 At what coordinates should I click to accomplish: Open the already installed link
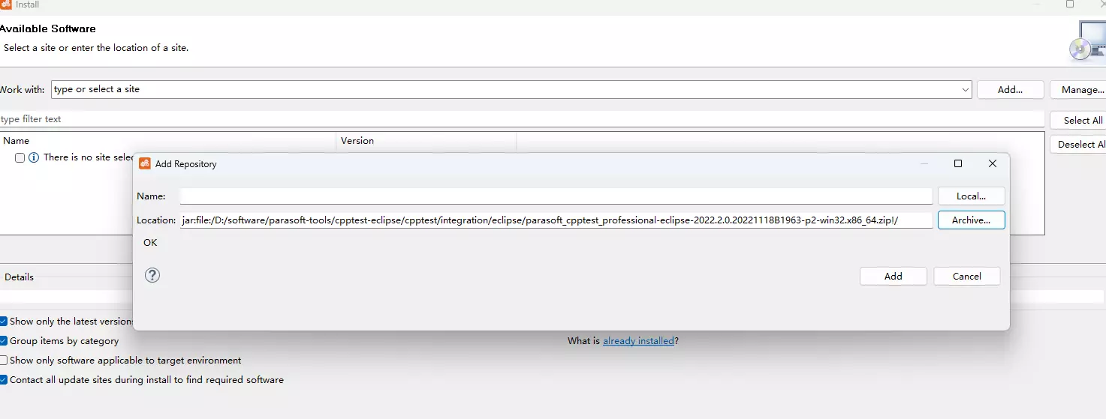638,341
